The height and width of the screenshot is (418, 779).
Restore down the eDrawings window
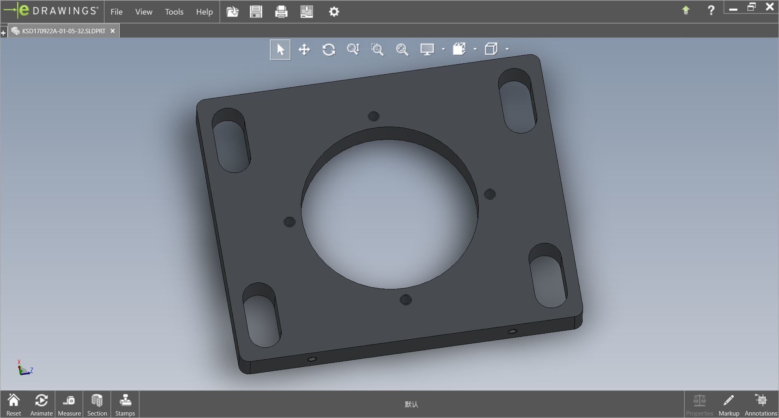point(751,7)
